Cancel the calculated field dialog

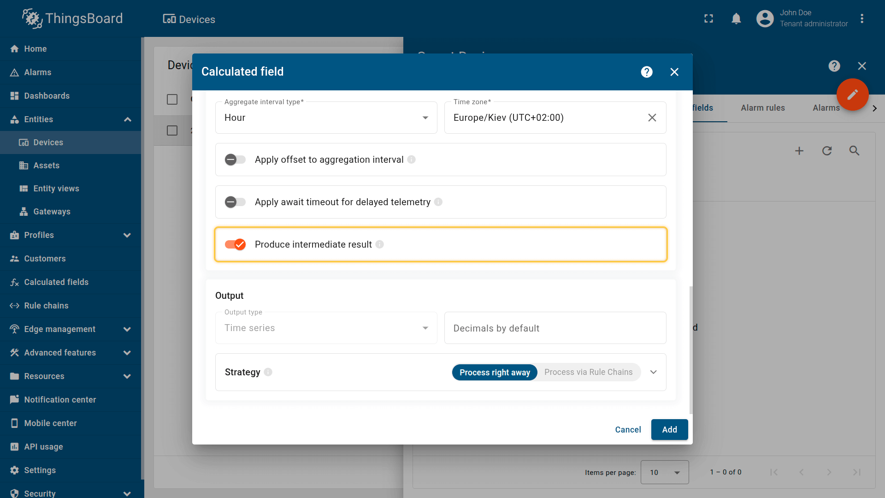(628, 430)
